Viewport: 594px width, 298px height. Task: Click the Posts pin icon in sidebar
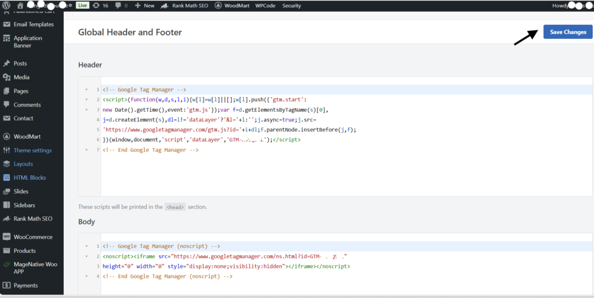pyautogui.click(x=6, y=64)
